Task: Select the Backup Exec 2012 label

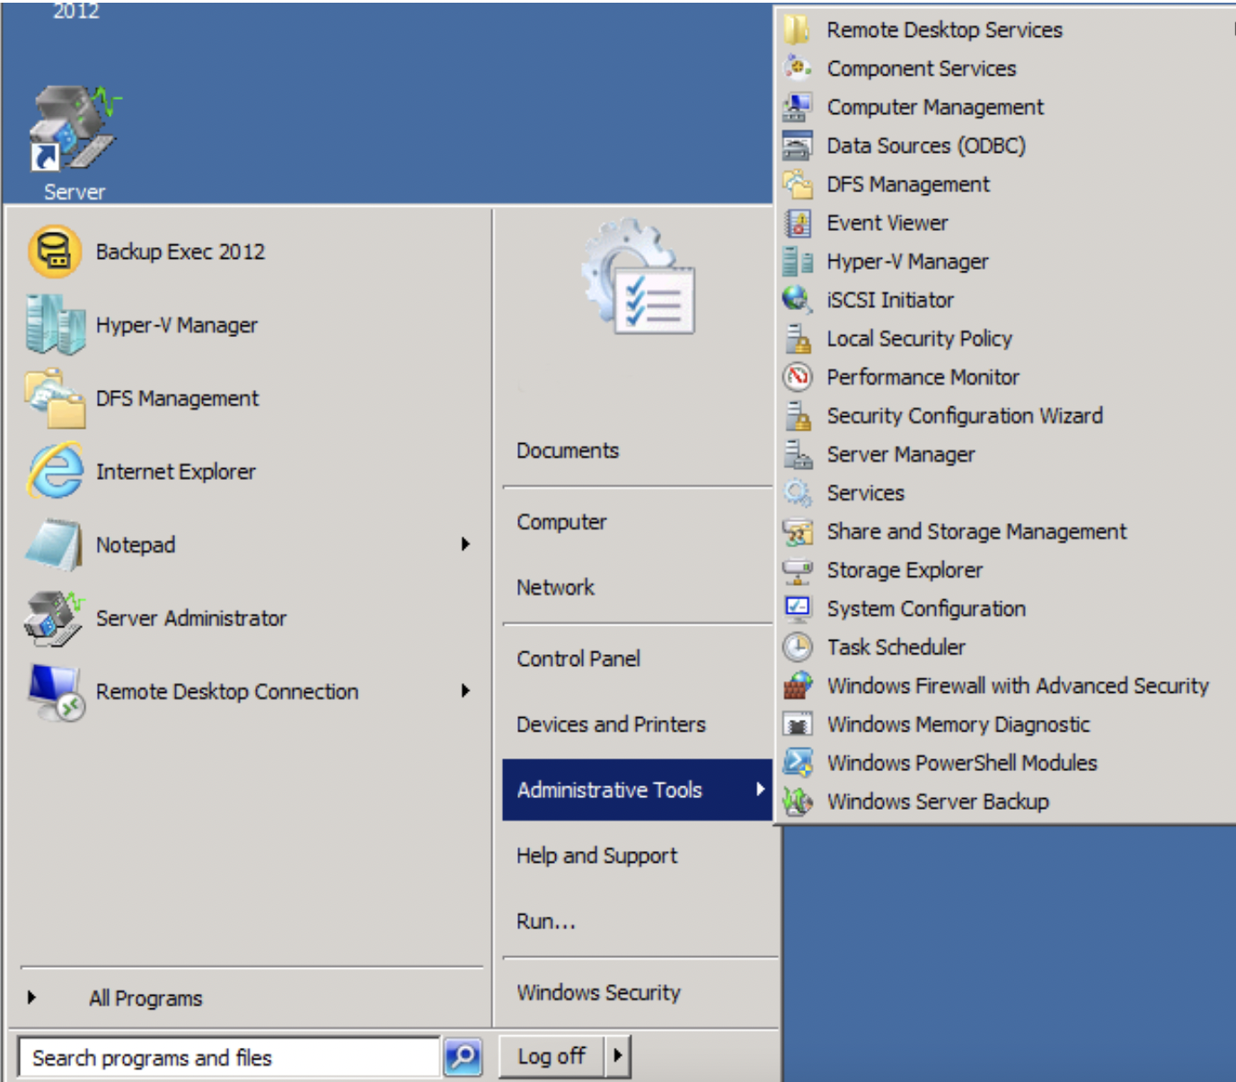Action: [181, 252]
